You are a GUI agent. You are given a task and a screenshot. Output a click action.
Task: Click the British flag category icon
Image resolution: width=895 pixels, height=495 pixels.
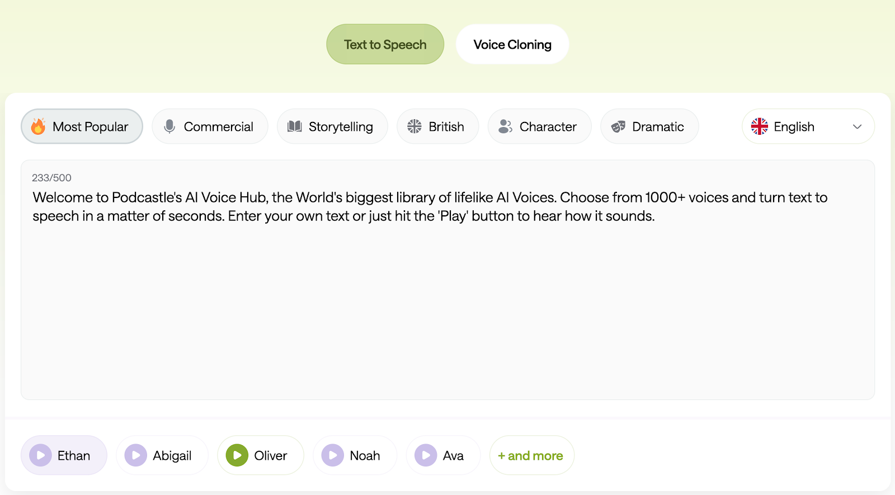pyautogui.click(x=414, y=126)
